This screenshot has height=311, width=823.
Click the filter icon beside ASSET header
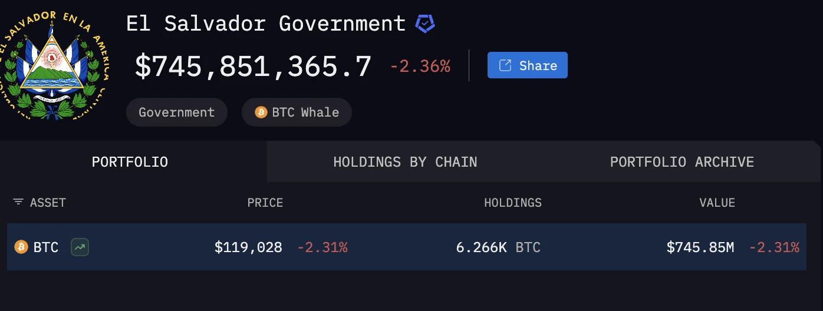tap(18, 203)
